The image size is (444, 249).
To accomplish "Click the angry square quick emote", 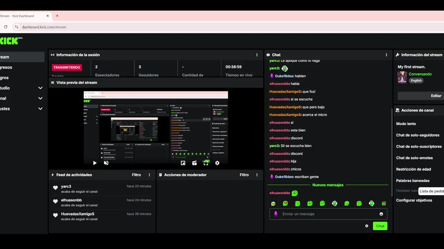I will point(384,203).
